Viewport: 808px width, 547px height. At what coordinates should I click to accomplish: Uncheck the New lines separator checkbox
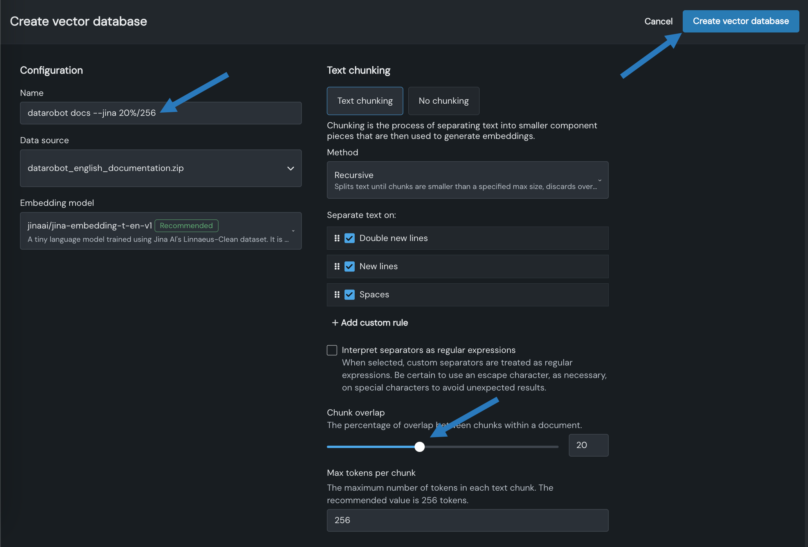coord(350,266)
